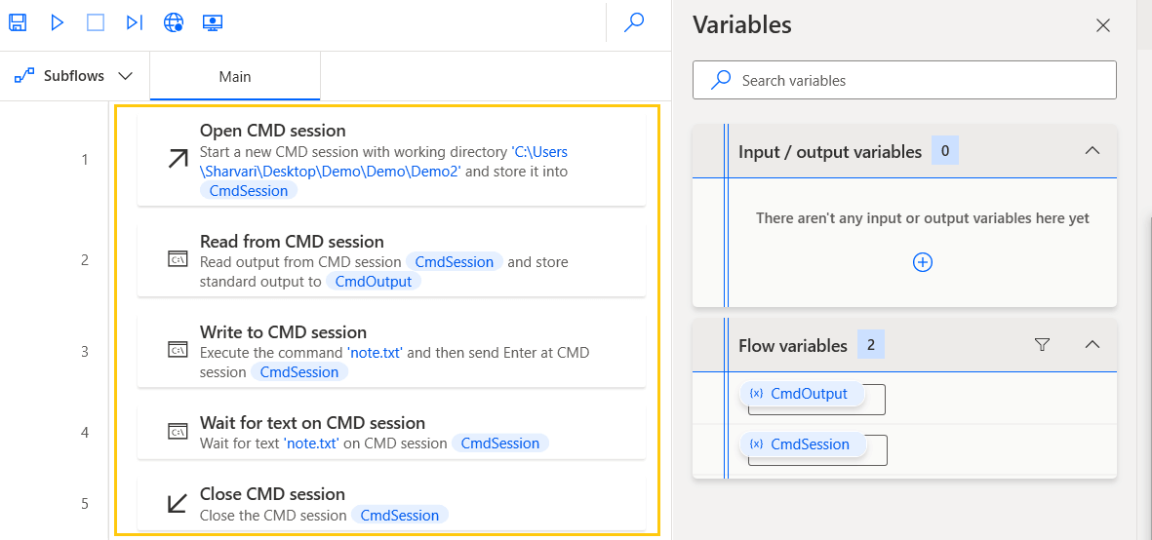Click CmdSession variable in Wait for text step
The width and height of the screenshot is (1152, 540).
(x=500, y=444)
